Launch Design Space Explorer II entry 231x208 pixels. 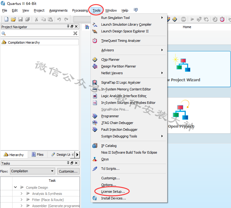click(129, 31)
